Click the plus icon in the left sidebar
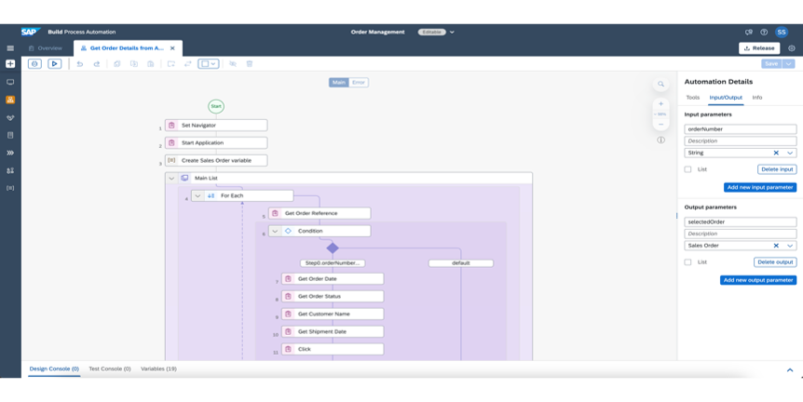803x402 pixels. click(10, 64)
